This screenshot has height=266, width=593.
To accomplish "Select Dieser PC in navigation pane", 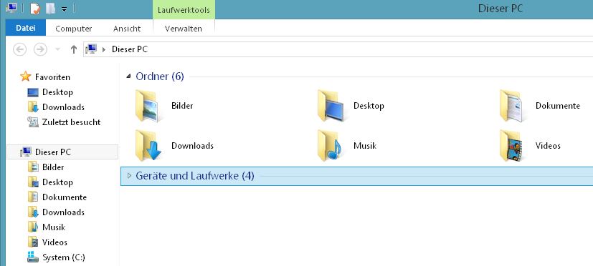I will pos(62,152).
